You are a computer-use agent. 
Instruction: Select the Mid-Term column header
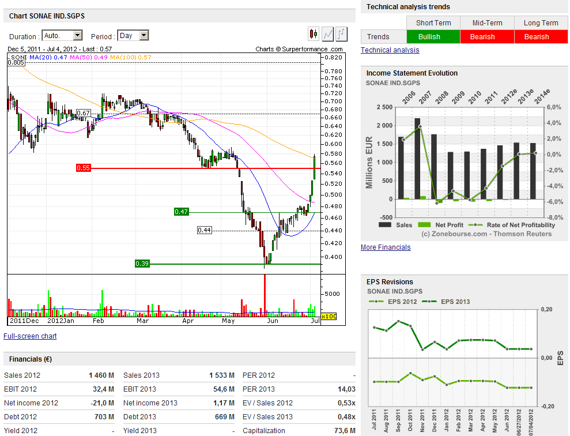[487, 23]
